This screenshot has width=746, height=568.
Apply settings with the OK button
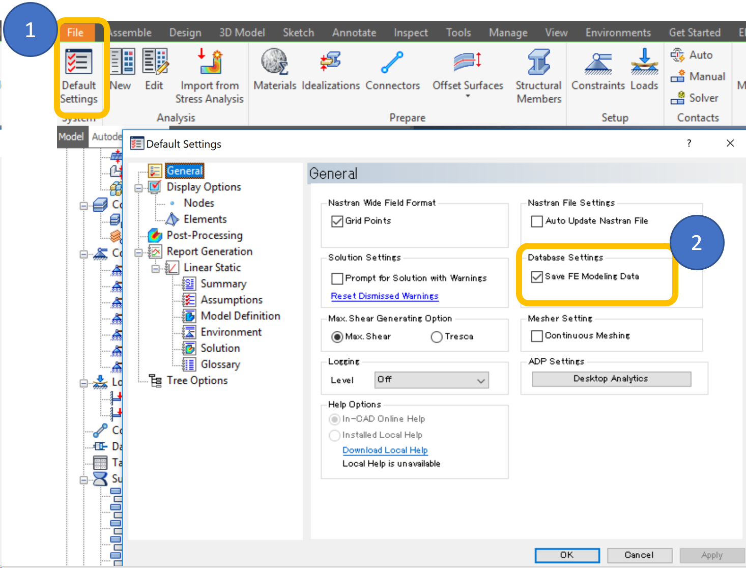pyautogui.click(x=566, y=555)
